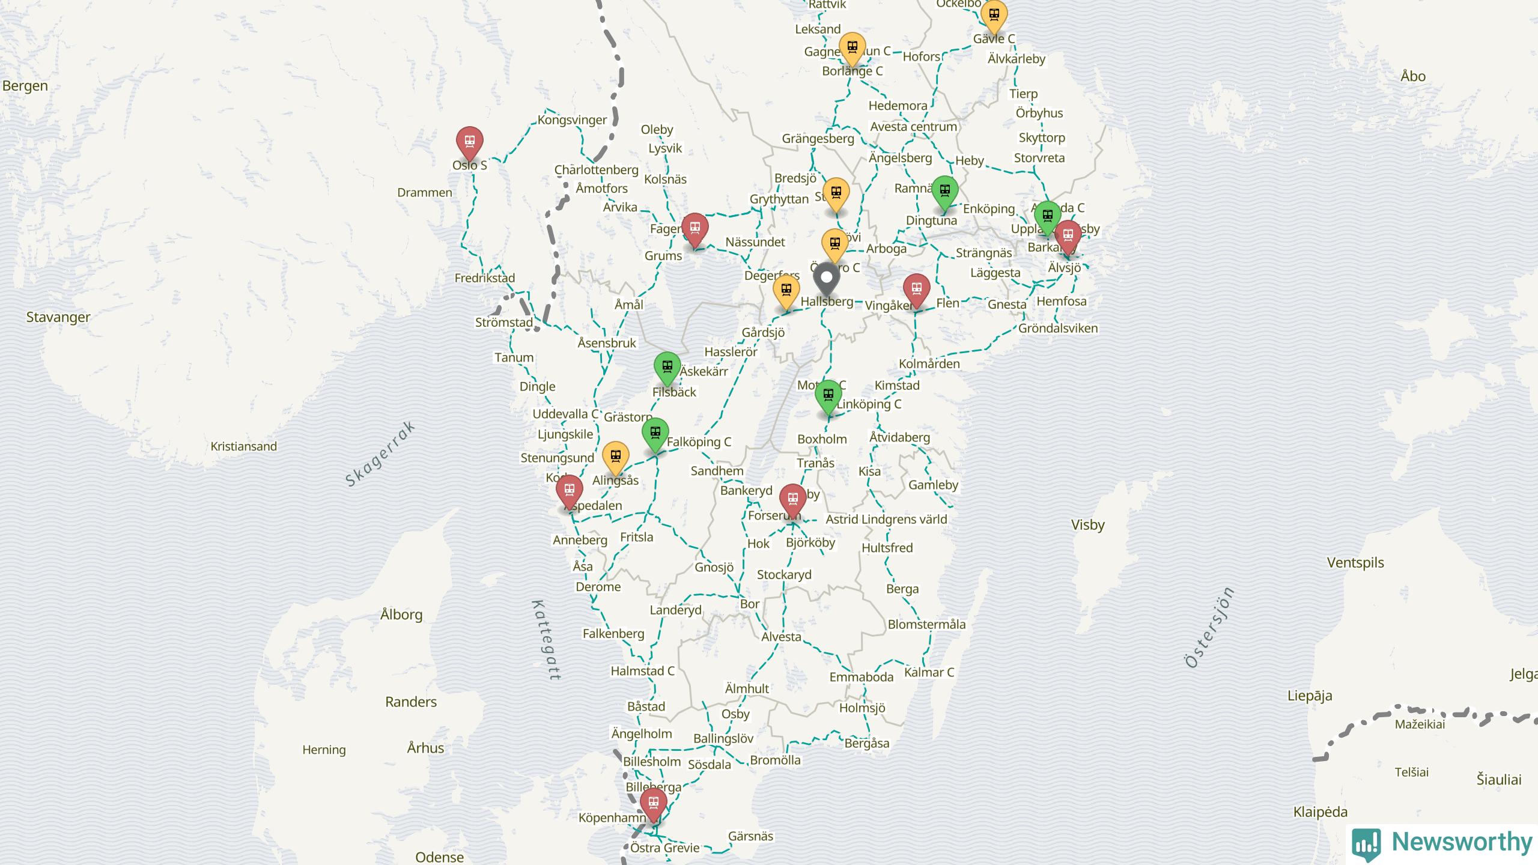This screenshot has width=1538, height=865.
Task: Click the red train marker near Aspedalen
Action: click(x=569, y=491)
